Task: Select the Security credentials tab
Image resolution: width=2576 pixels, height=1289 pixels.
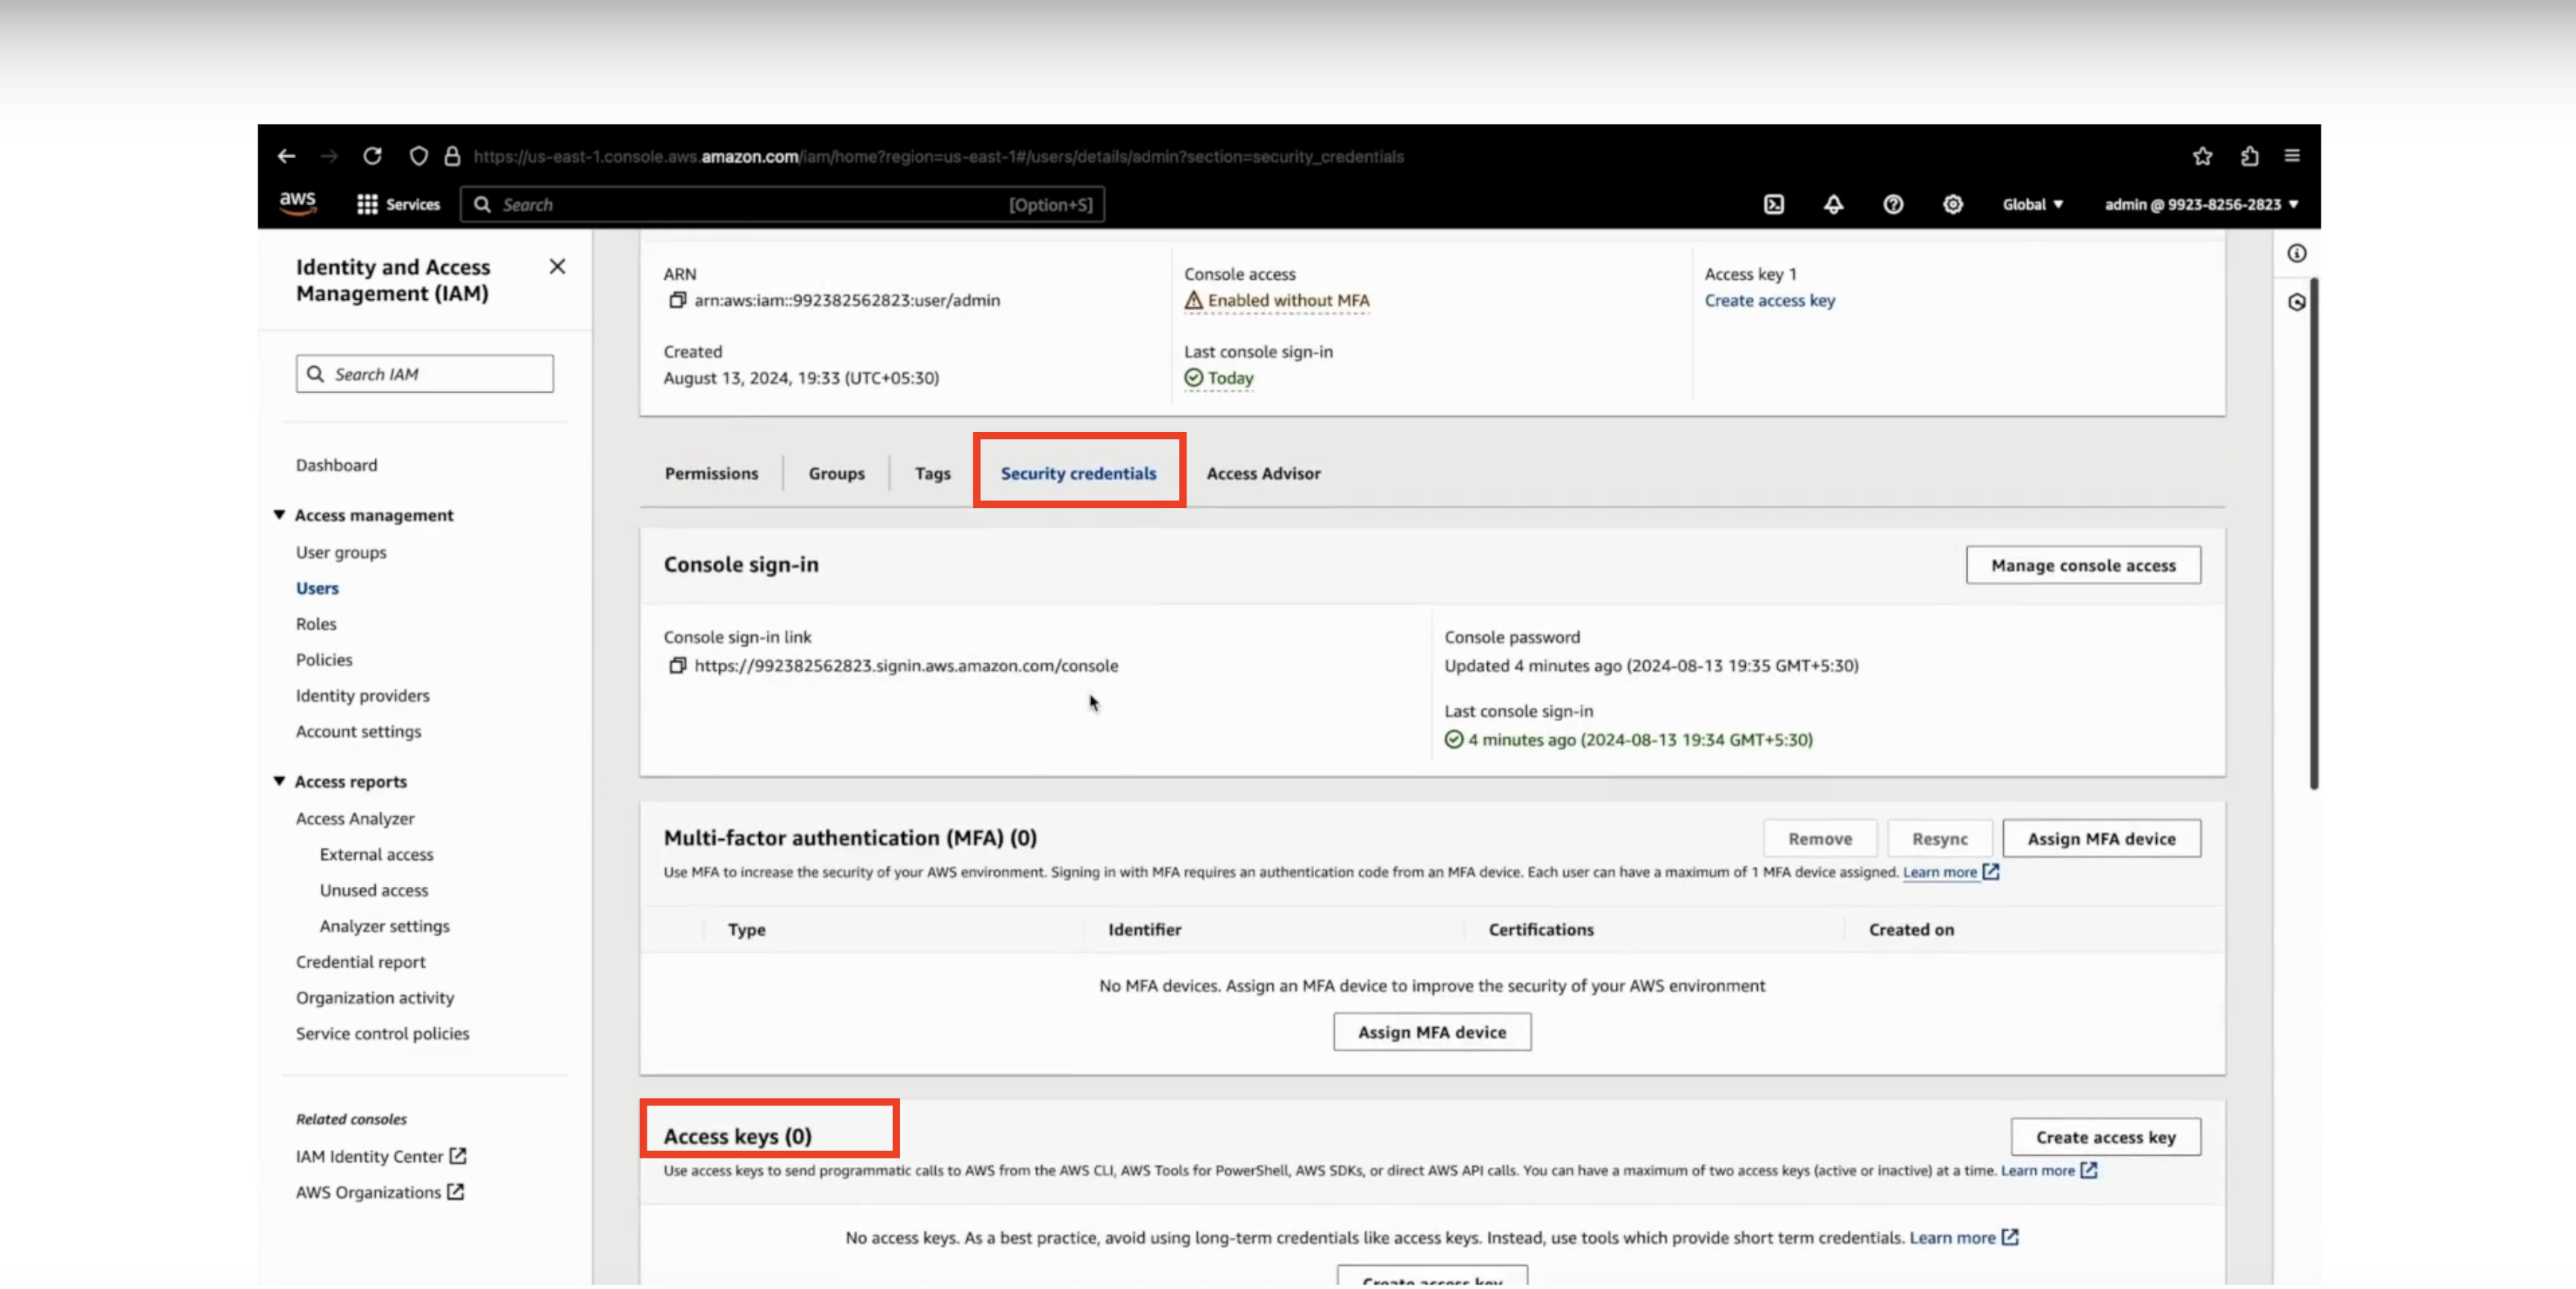Action: [x=1078, y=473]
